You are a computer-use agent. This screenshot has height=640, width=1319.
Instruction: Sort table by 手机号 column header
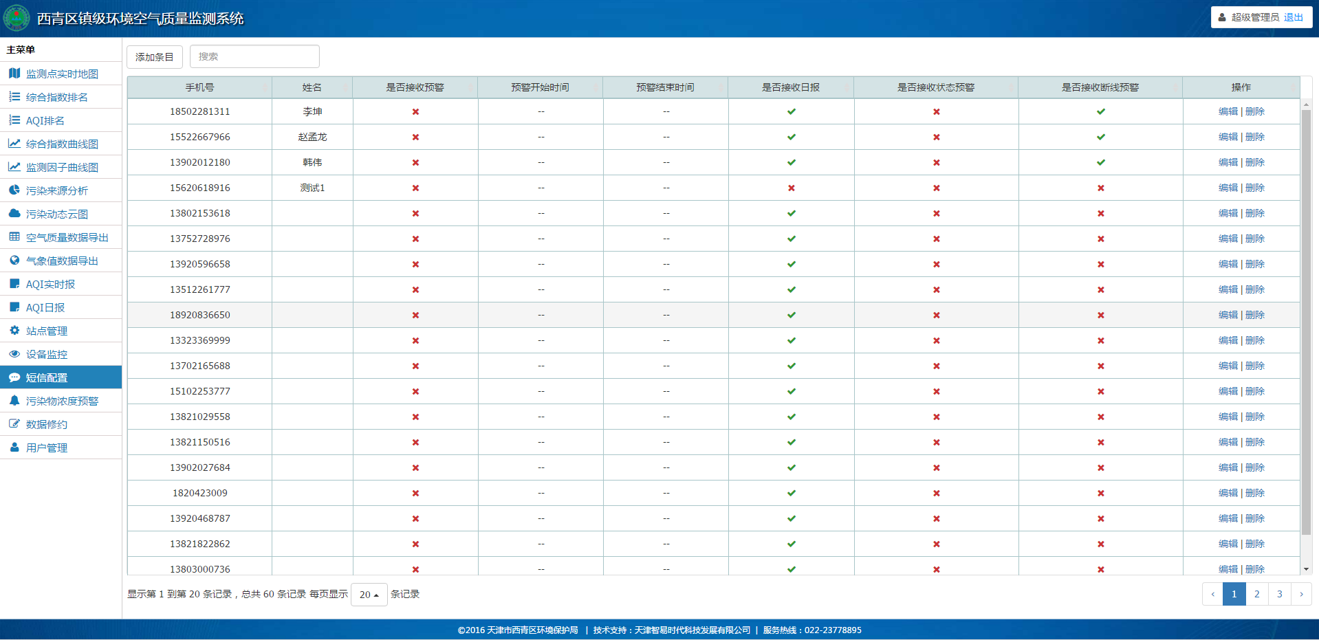(x=199, y=87)
